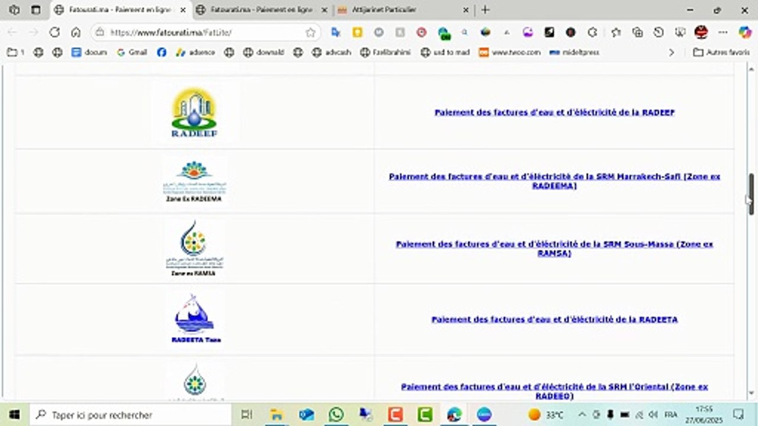Open the docum bookmark

[89, 52]
